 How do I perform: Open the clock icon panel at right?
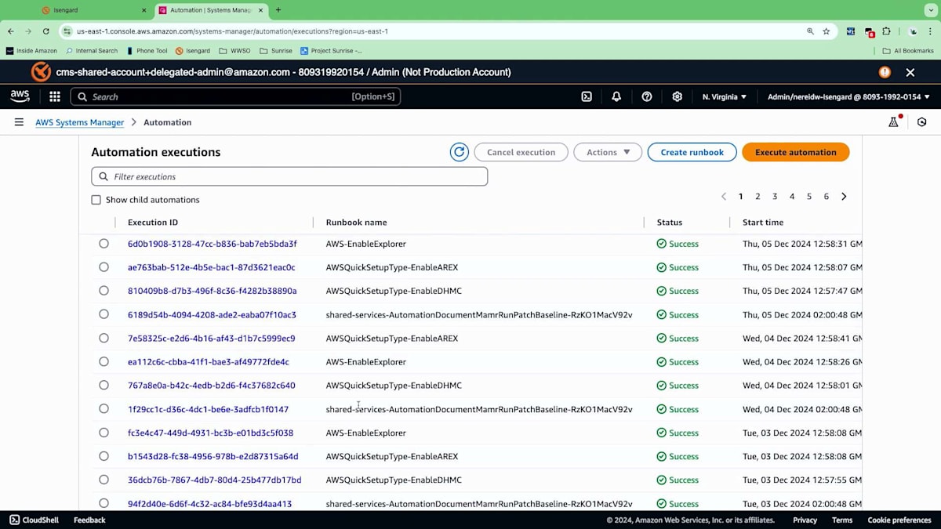(x=922, y=122)
